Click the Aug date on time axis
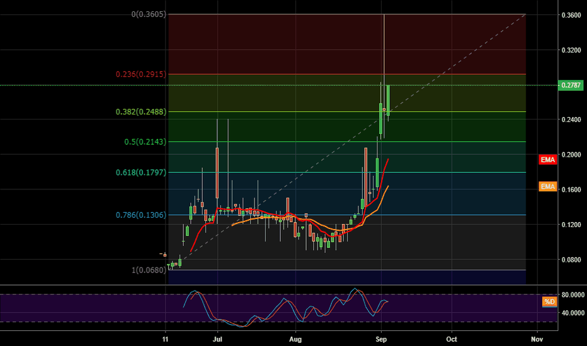The height and width of the screenshot is (346, 587). click(x=295, y=339)
